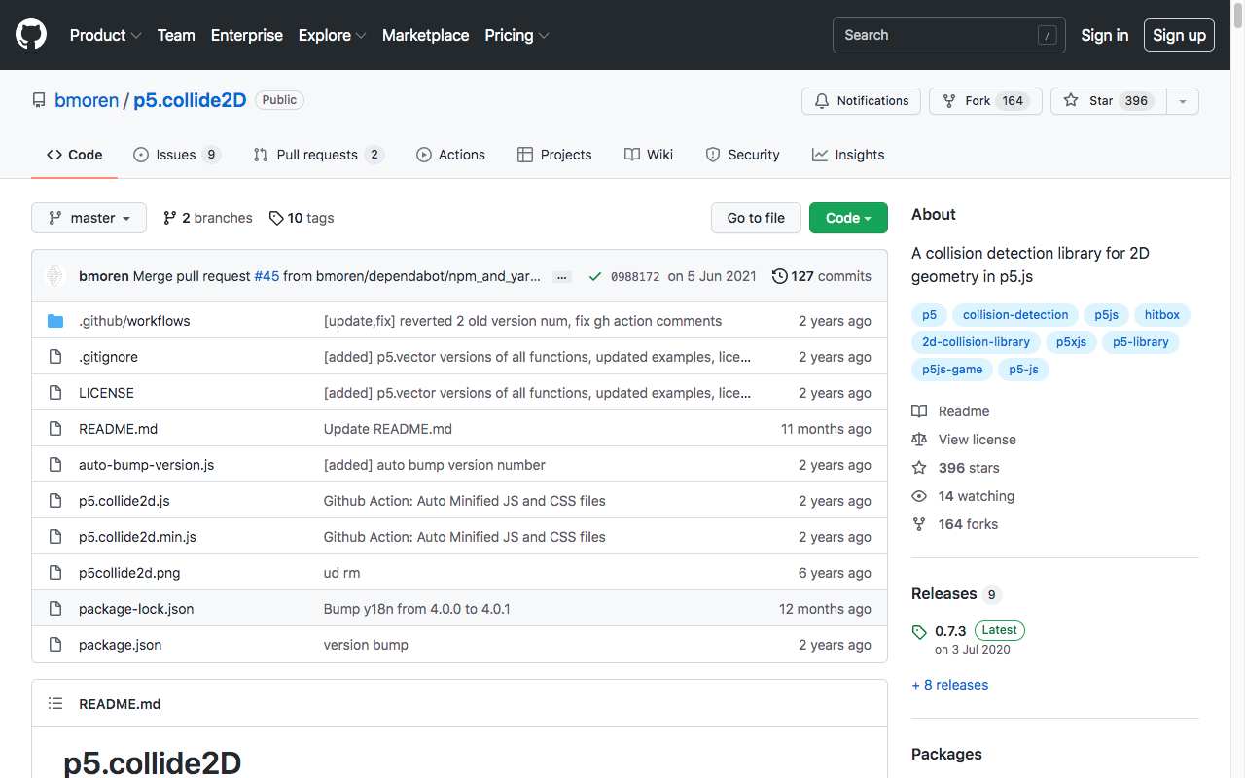Click the scales icon beside View license
Image resolution: width=1245 pixels, height=778 pixels.
[x=919, y=440]
